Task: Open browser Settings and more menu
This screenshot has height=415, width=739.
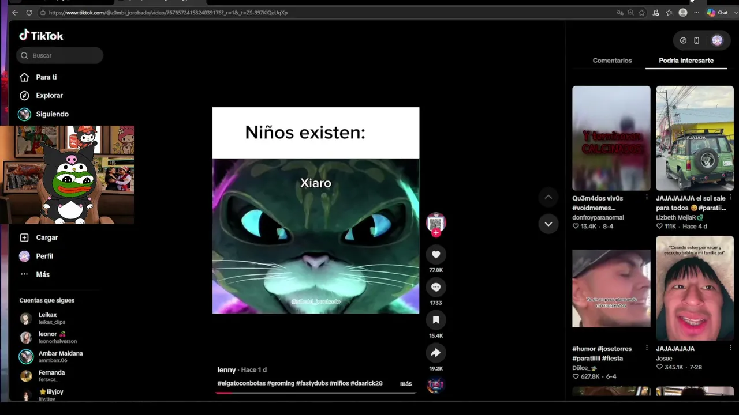Action: point(696,13)
